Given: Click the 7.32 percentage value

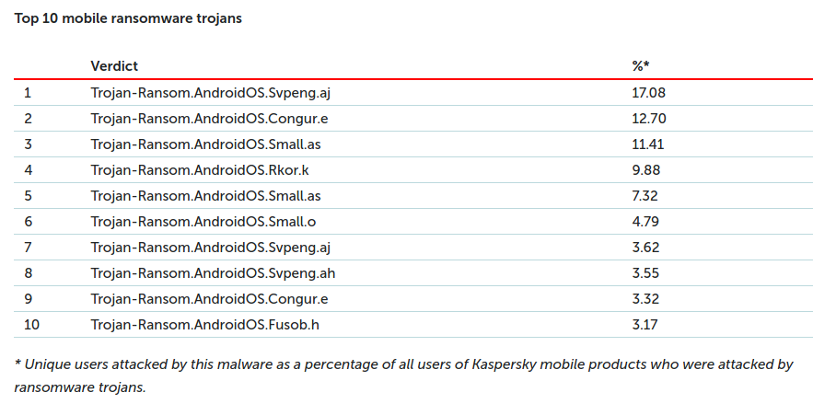Looking at the screenshot, I should pyautogui.click(x=645, y=196).
